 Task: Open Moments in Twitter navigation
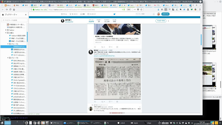tap(74, 14)
